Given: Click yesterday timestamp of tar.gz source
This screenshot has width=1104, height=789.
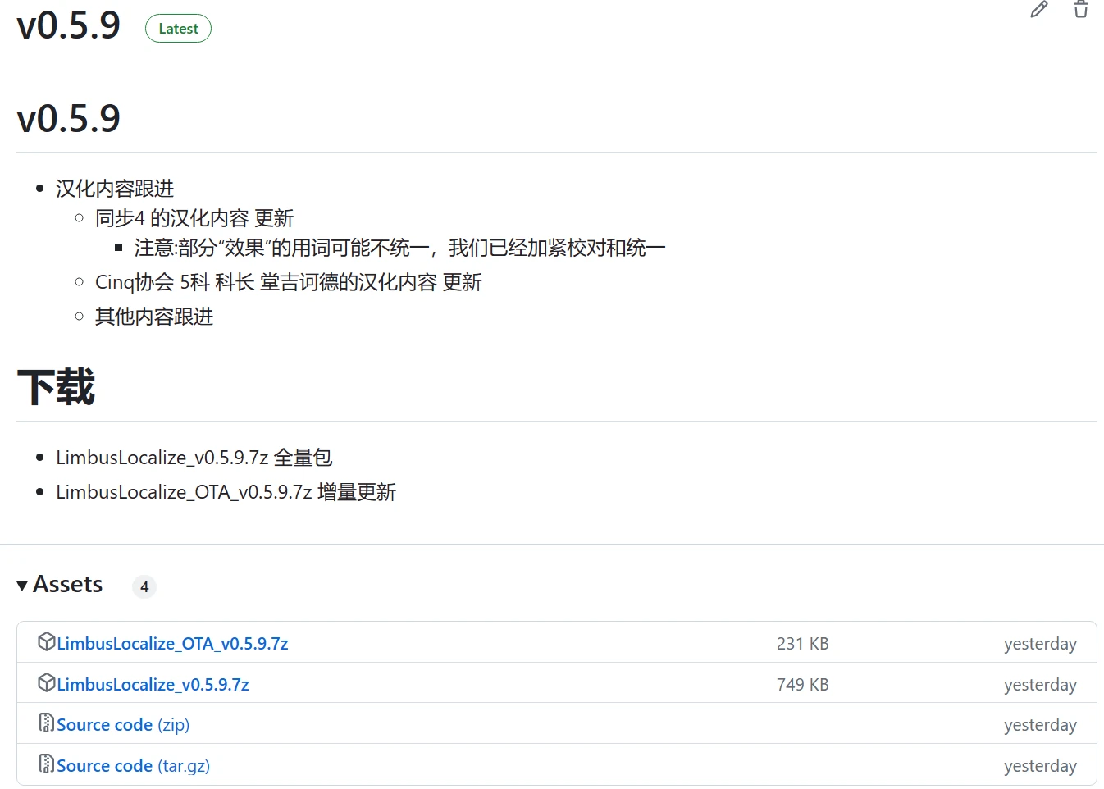Looking at the screenshot, I should [x=1040, y=766].
